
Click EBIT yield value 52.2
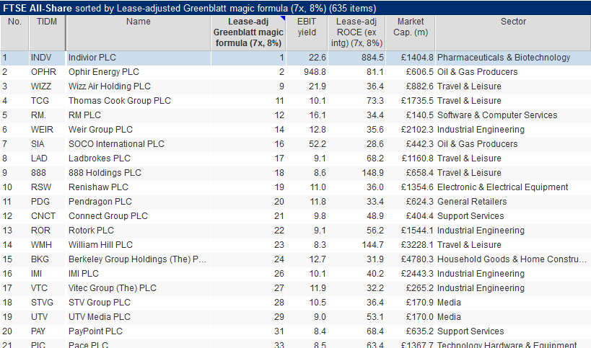[318, 143]
